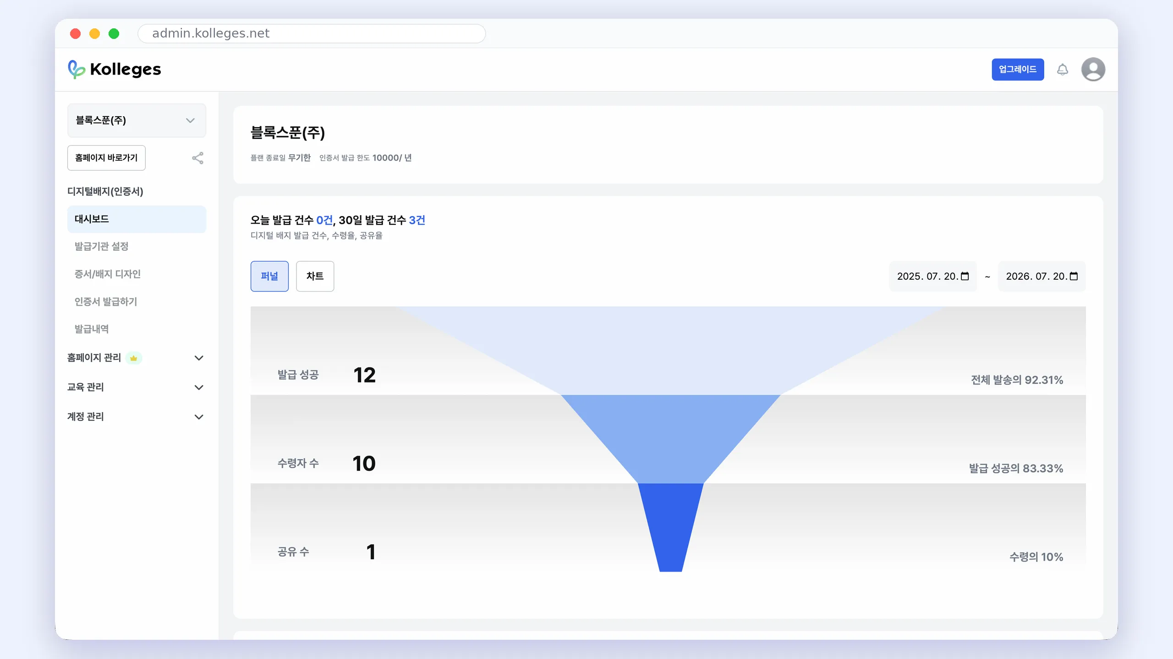Open the 블록스푼(주) organization dropdown

pyautogui.click(x=137, y=120)
